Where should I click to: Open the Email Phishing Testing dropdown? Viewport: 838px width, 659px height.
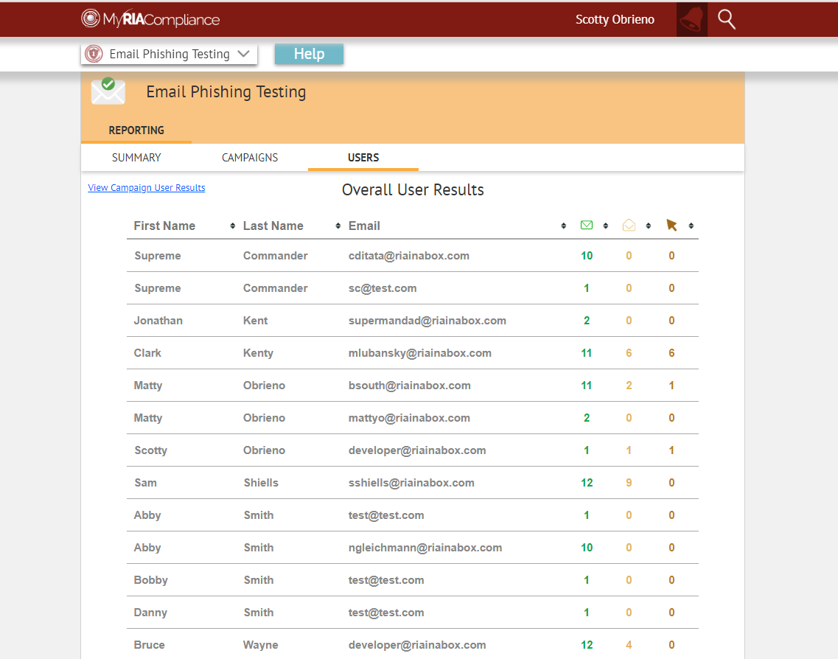tap(170, 54)
